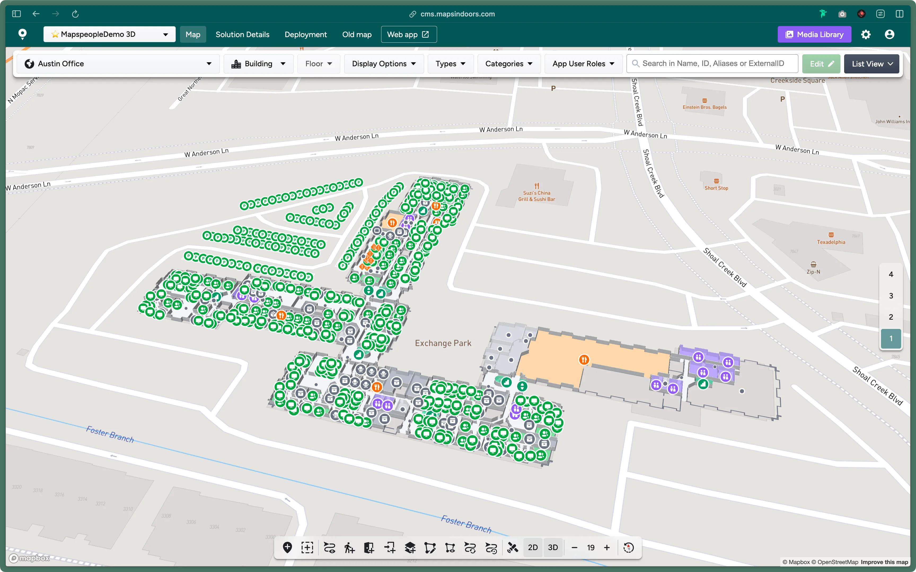Toggle the graph bounds visibility tool
The height and width of the screenshot is (572, 916).
click(450, 547)
